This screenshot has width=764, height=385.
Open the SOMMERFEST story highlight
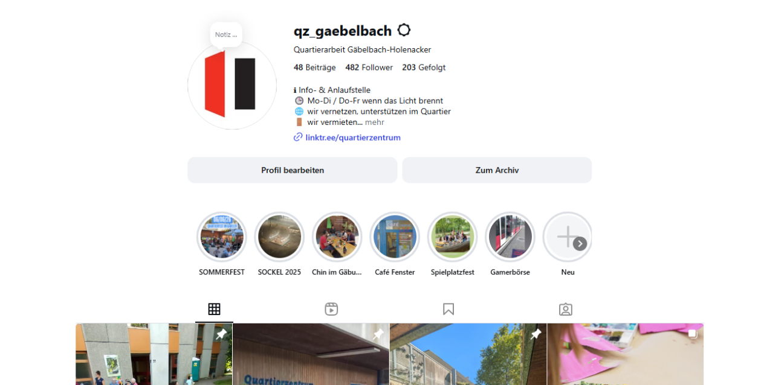click(222, 237)
